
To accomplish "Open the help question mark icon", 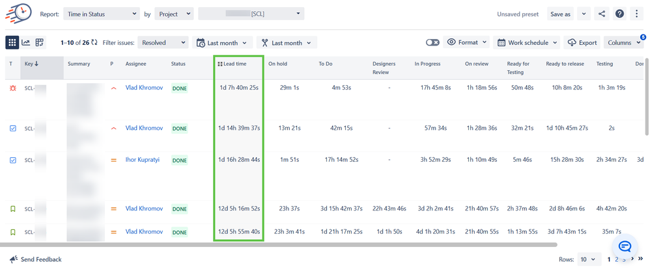I will (620, 14).
